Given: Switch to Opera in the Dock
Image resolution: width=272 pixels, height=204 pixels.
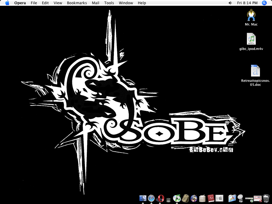Looking at the screenshot, I should pos(160,198).
